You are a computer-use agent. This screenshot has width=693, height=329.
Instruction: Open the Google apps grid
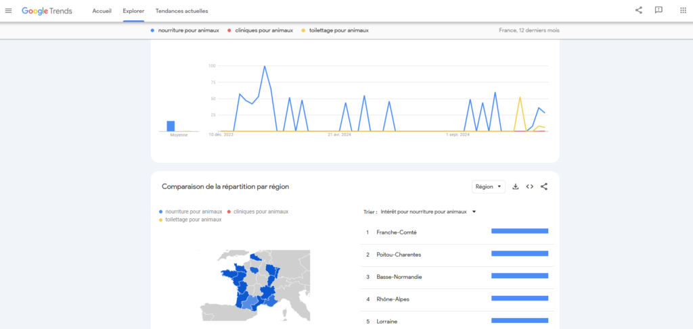682,10
